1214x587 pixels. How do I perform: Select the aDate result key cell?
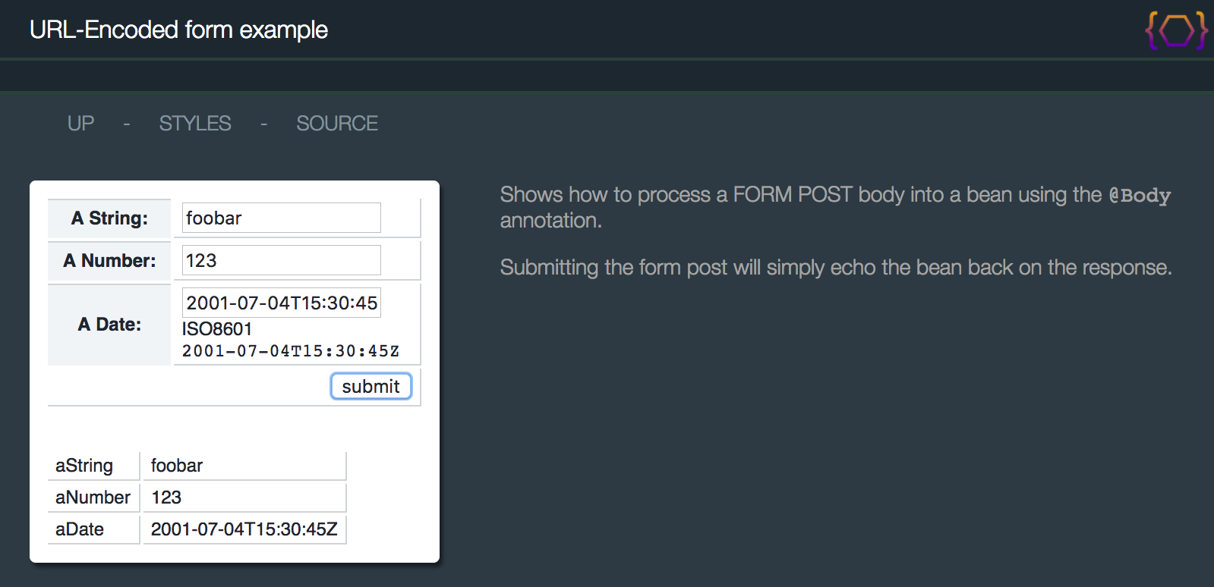(93, 529)
